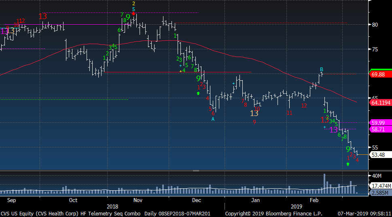Click the large green 9 in December

point(198,78)
